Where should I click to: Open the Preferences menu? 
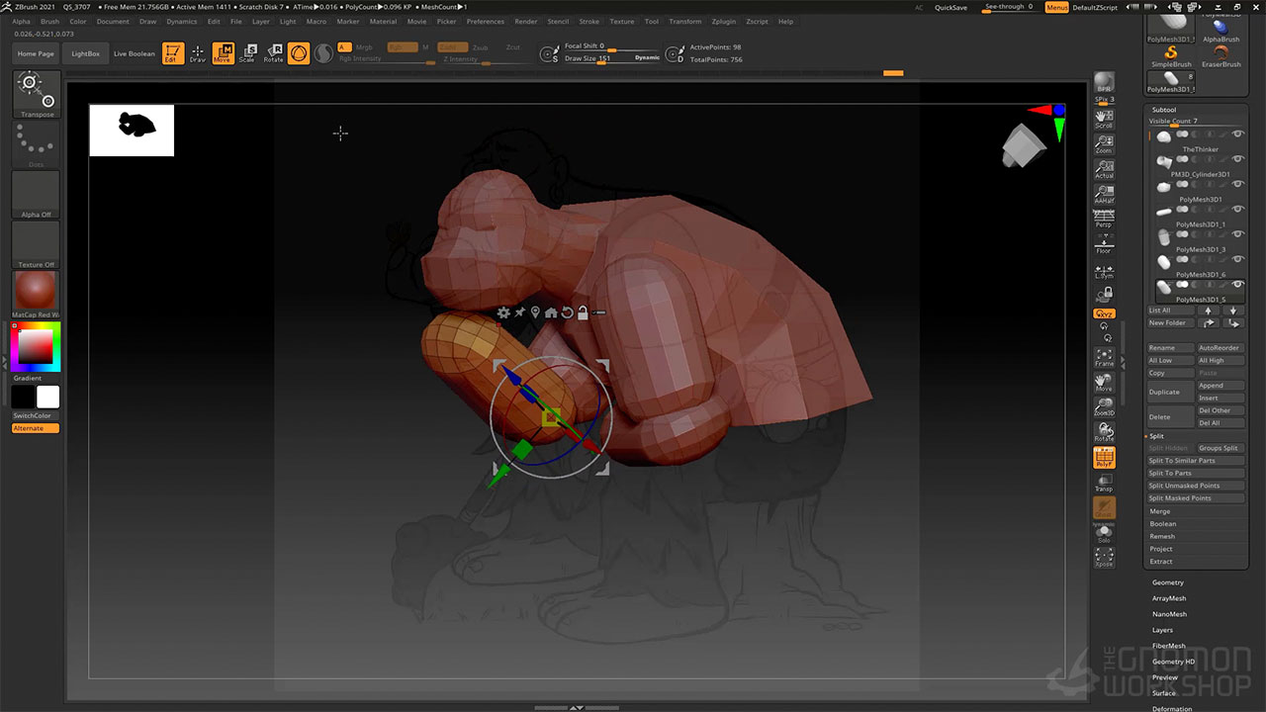tap(485, 21)
